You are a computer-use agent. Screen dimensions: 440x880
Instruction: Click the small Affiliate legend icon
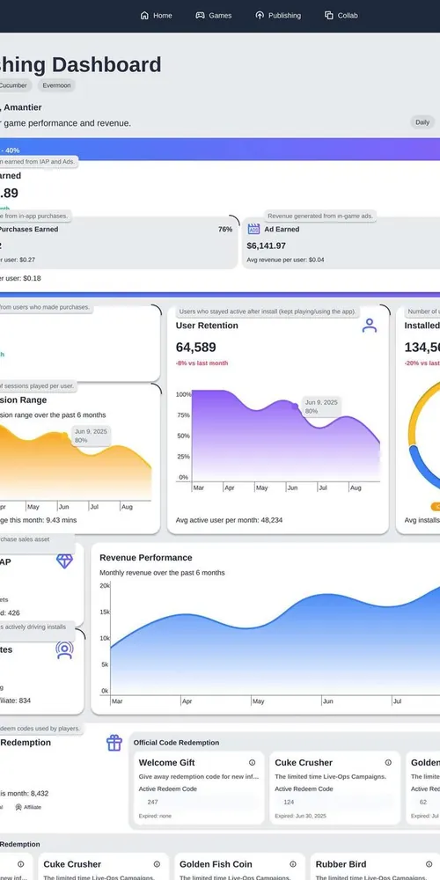click(x=18, y=807)
